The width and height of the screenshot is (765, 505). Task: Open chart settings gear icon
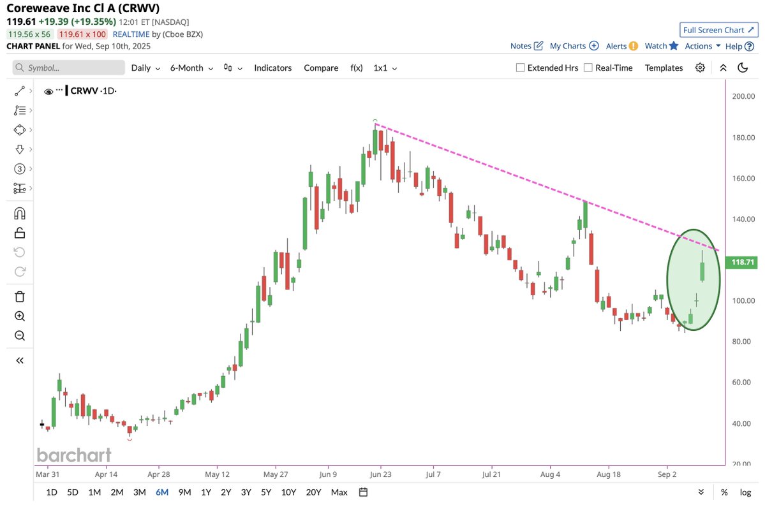(700, 68)
